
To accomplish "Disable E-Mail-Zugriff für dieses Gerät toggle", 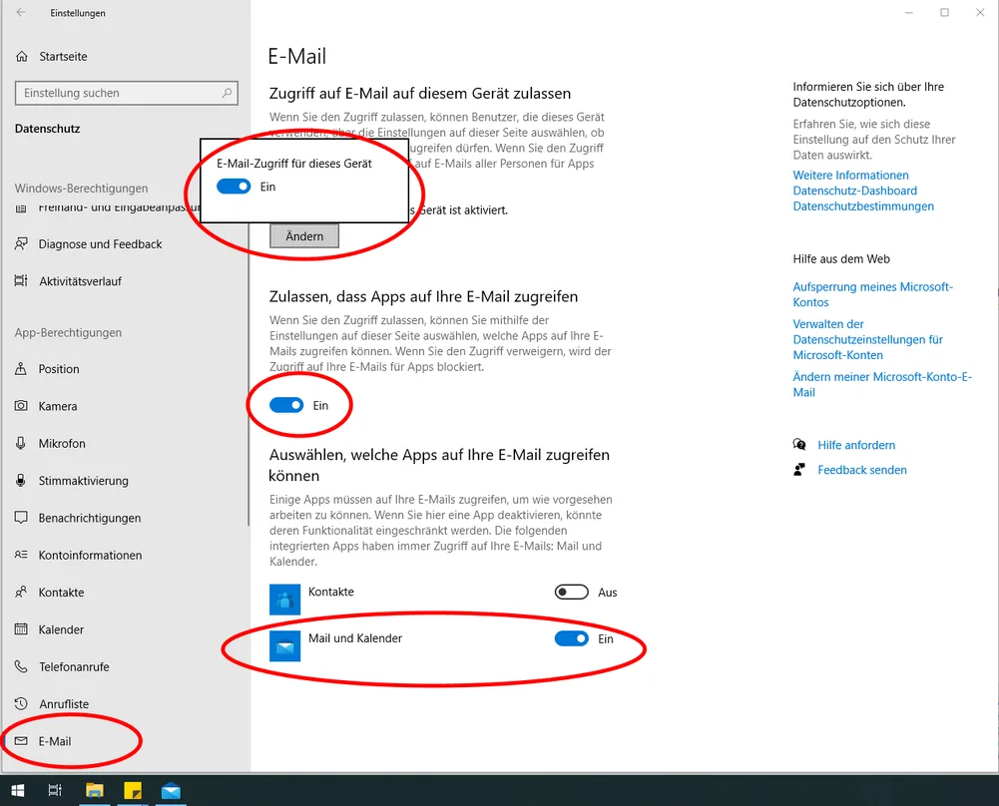I will (x=235, y=187).
